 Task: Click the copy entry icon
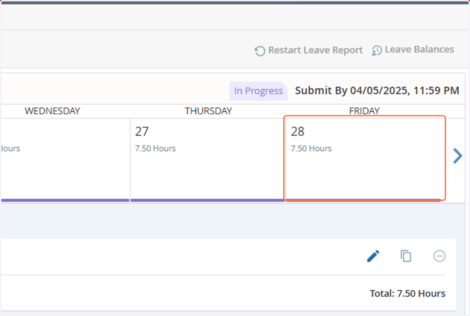click(406, 256)
